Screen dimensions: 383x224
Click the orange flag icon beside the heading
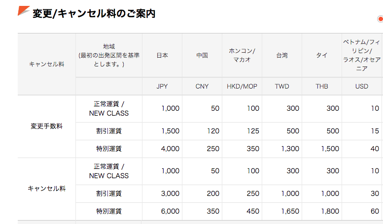tap(24, 11)
